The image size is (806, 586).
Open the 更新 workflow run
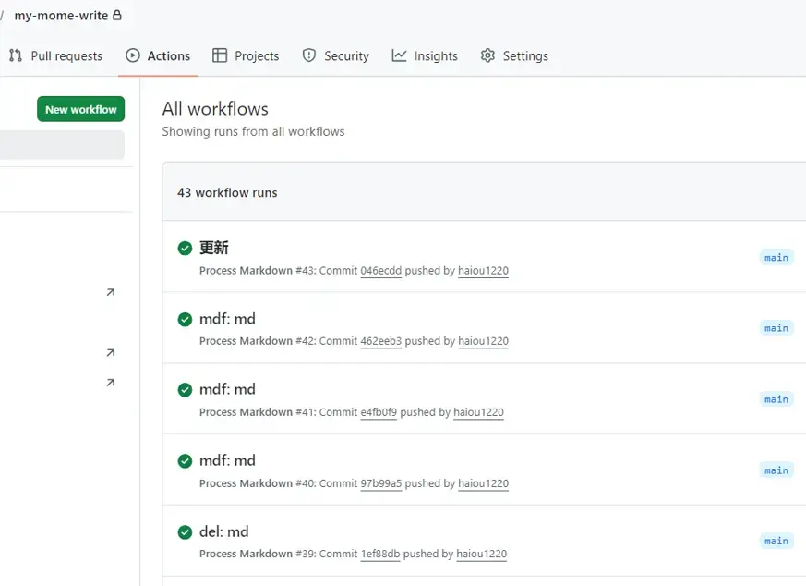(214, 248)
